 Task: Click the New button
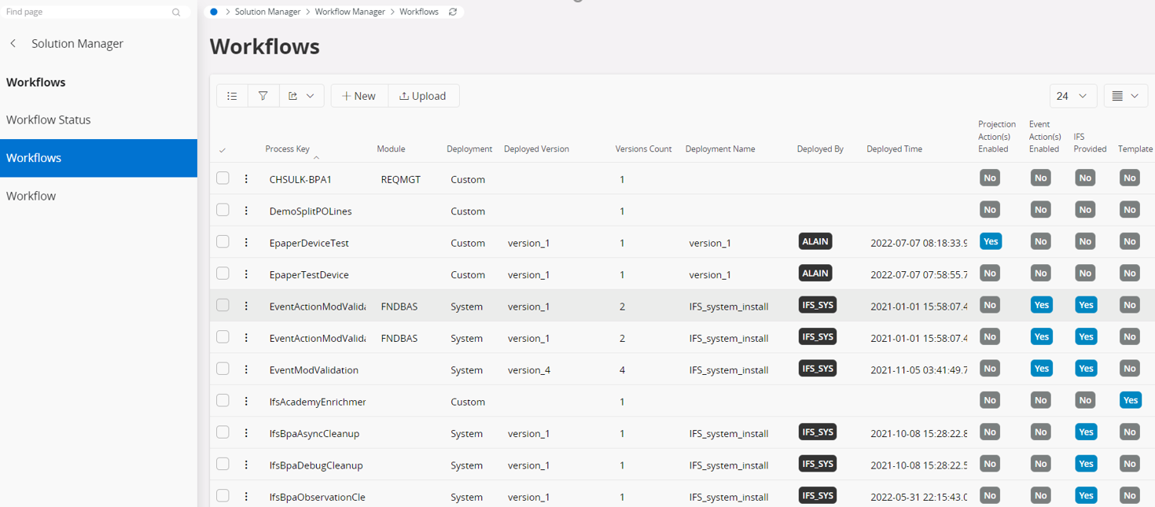pyautogui.click(x=359, y=96)
